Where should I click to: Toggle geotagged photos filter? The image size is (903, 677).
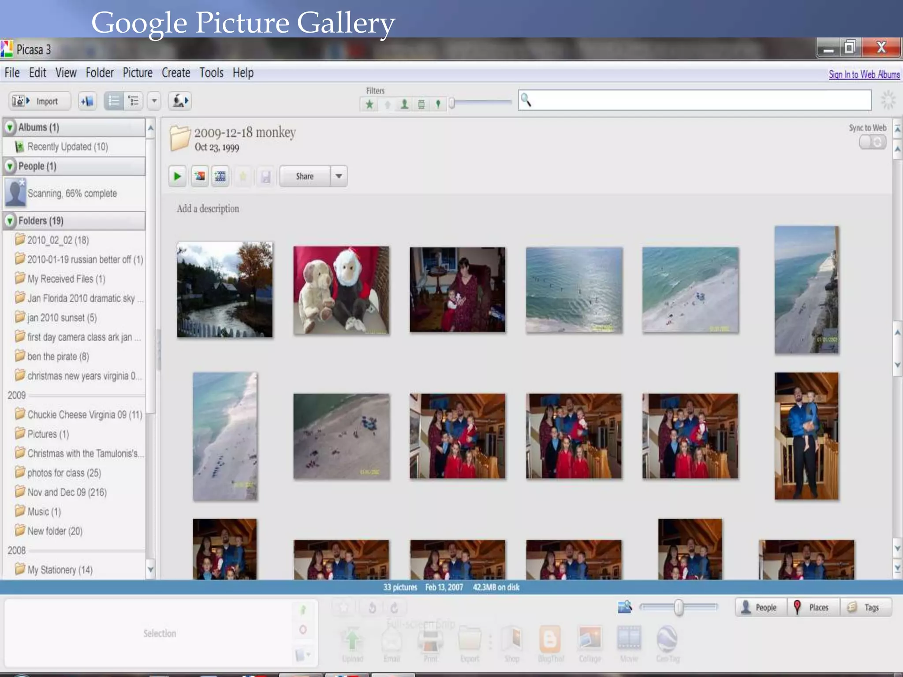tap(438, 104)
